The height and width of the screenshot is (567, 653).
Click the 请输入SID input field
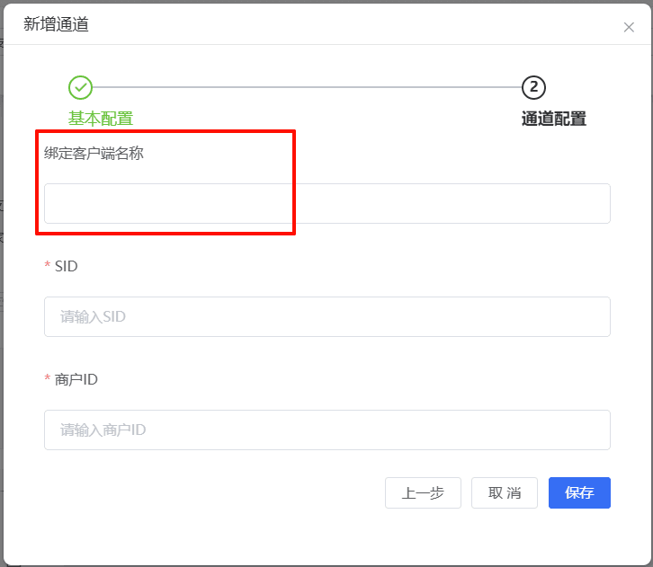(x=327, y=316)
